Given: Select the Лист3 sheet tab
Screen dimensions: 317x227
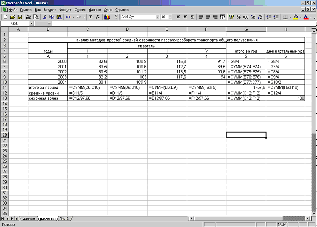Looking at the screenshot, I should click(x=65, y=218).
